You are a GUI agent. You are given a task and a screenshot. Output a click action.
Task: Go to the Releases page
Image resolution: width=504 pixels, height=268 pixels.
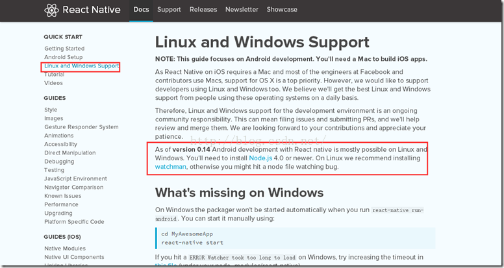click(203, 10)
